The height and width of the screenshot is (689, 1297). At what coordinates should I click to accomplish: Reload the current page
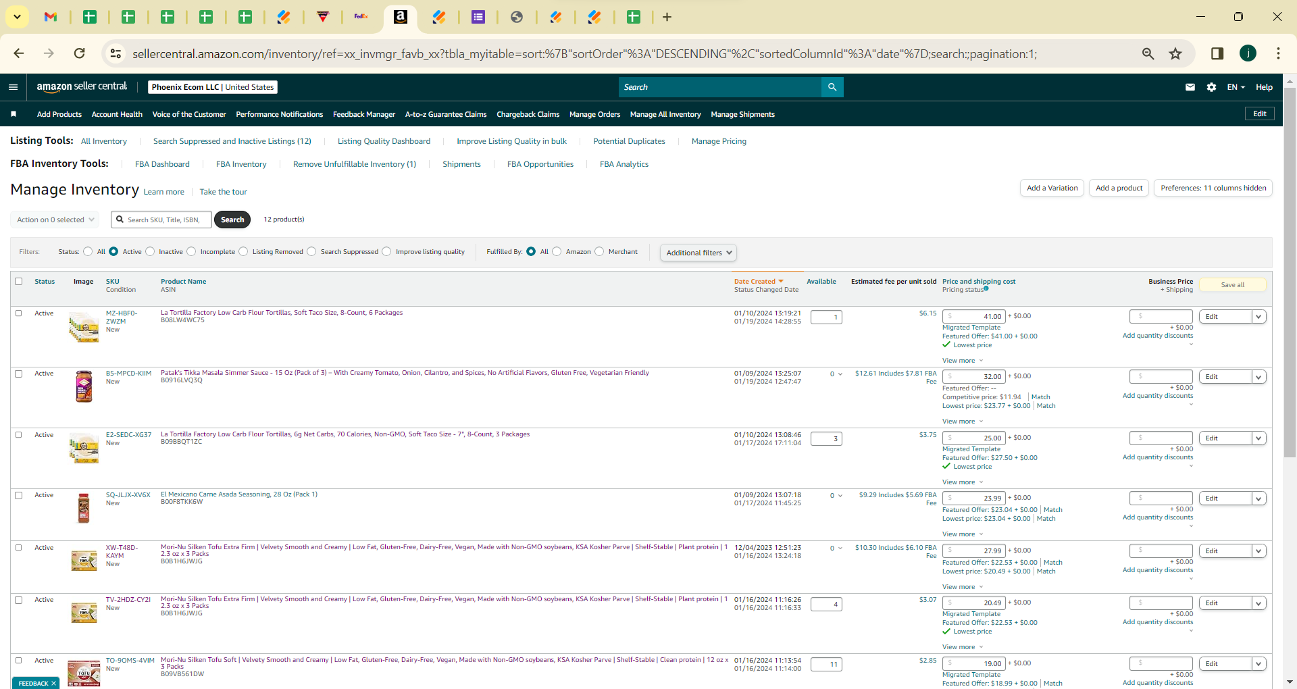pos(80,53)
